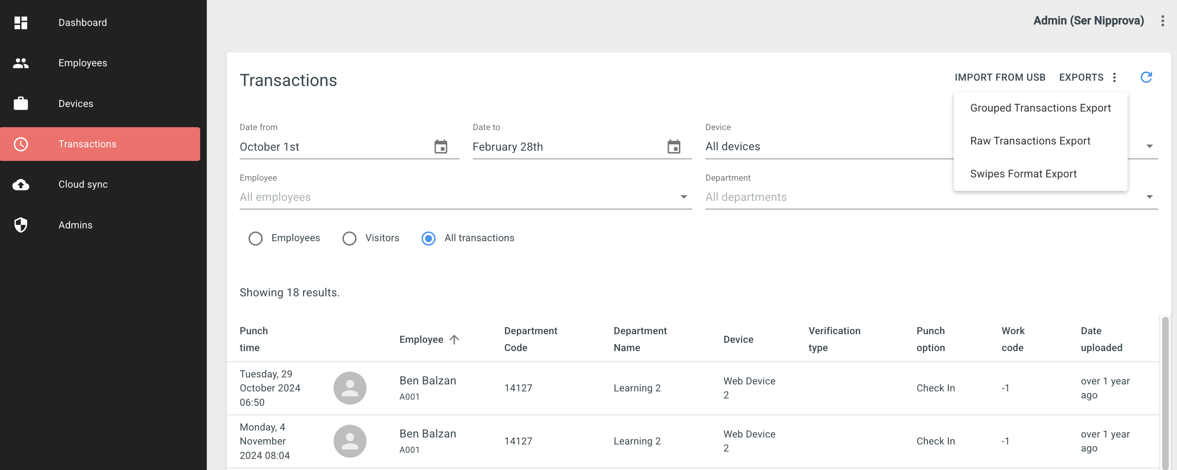Click Web Device 2 in the 29 October row
Image resolution: width=1177 pixels, height=470 pixels.
tap(749, 388)
